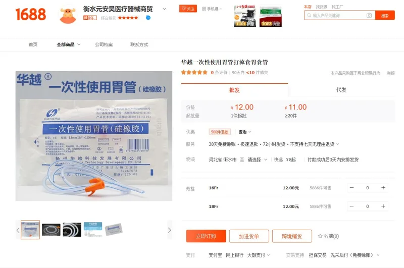The height and width of the screenshot is (268, 404).
Task: Select the fifth package thumbnail
Action: tap(114, 230)
